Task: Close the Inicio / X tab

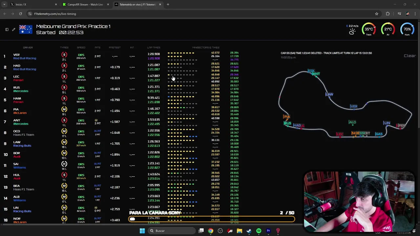Action: pyautogui.click(x=56, y=4)
